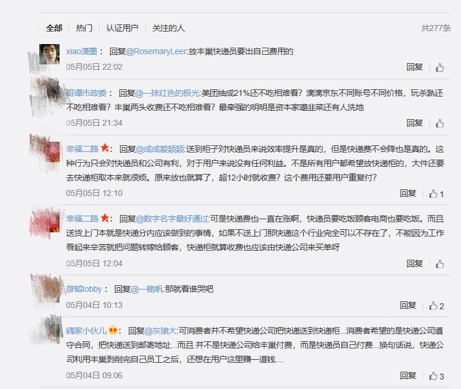
Task: Like 彦韬tobby's comment thumbs-up
Action: pos(437,306)
